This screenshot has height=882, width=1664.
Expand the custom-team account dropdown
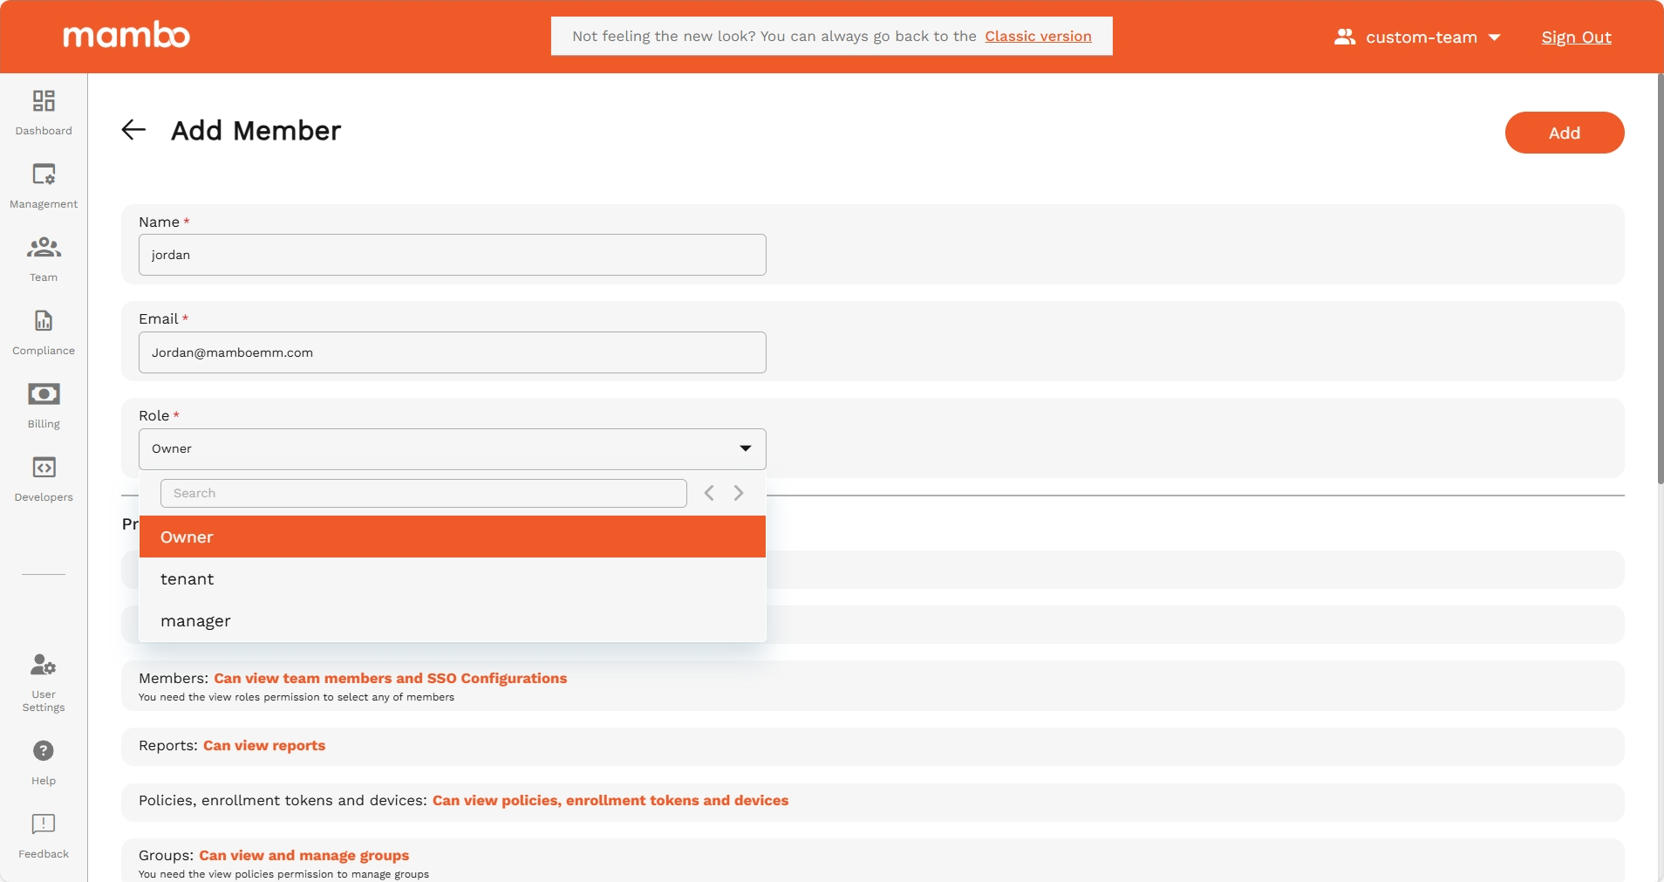(1417, 38)
